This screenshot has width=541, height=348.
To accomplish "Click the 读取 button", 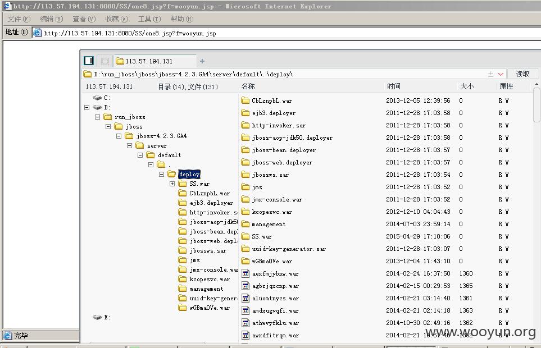I will click(522, 74).
